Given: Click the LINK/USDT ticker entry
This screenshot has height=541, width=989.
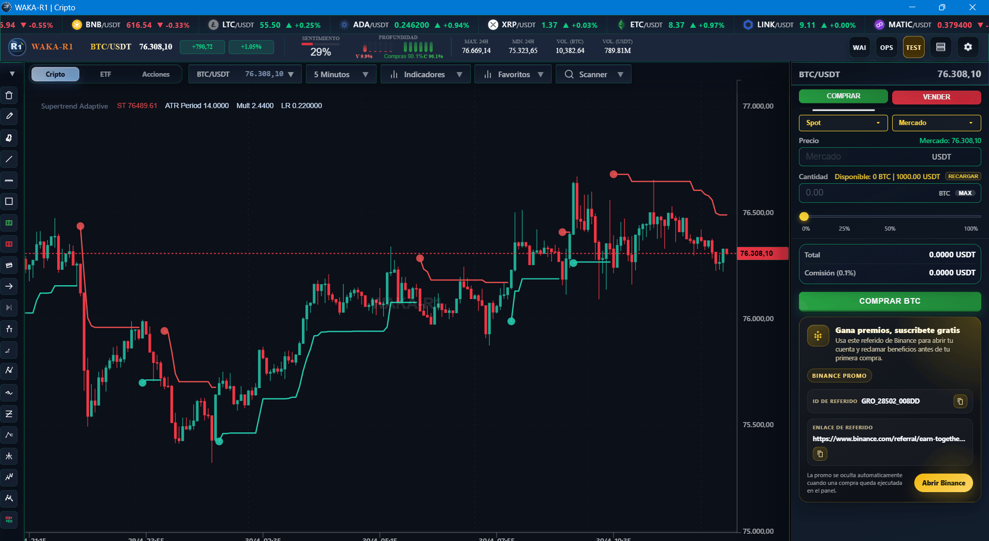Looking at the screenshot, I should pyautogui.click(x=799, y=25).
